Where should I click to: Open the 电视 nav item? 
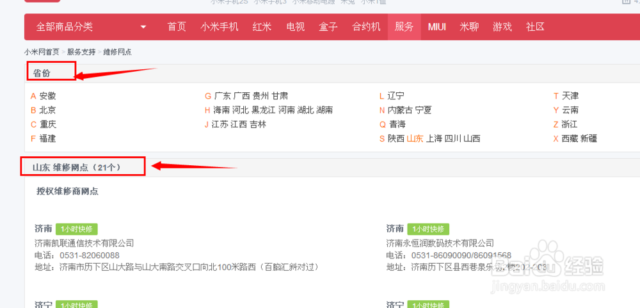pyautogui.click(x=296, y=27)
